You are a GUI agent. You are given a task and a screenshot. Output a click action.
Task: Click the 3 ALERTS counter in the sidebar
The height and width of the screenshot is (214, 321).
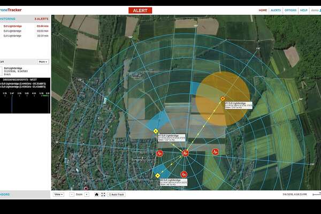point(41,19)
